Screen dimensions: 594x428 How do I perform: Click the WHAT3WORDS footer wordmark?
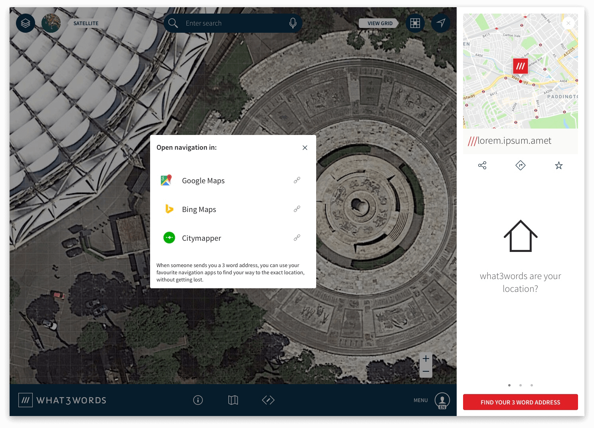point(71,400)
